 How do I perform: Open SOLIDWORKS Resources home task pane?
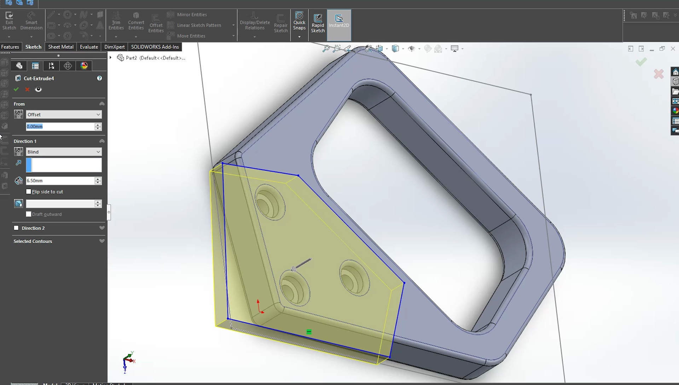pos(675,72)
